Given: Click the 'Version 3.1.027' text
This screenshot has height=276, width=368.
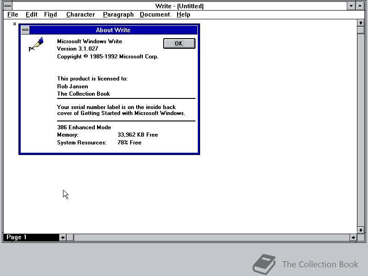Looking at the screenshot, I should (77, 49).
